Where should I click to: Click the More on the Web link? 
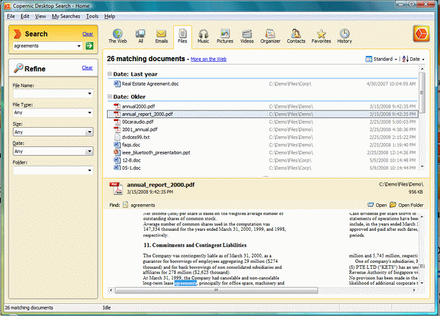point(210,60)
